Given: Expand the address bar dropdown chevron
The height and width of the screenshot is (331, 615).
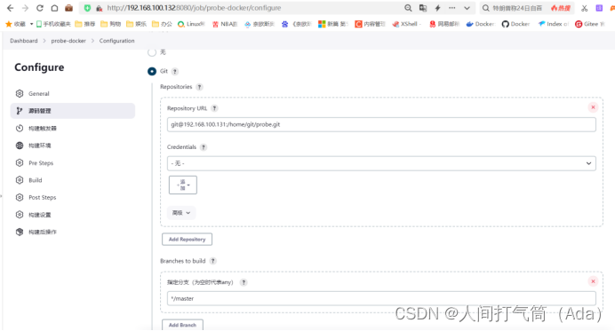Looking at the screenshot, I should click(467, 8).
